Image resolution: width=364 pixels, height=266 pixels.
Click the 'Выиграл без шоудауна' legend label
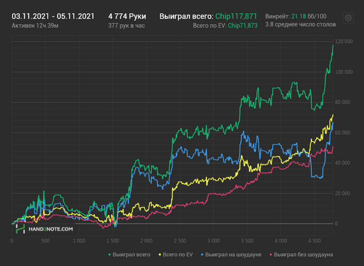click(303, 255)
